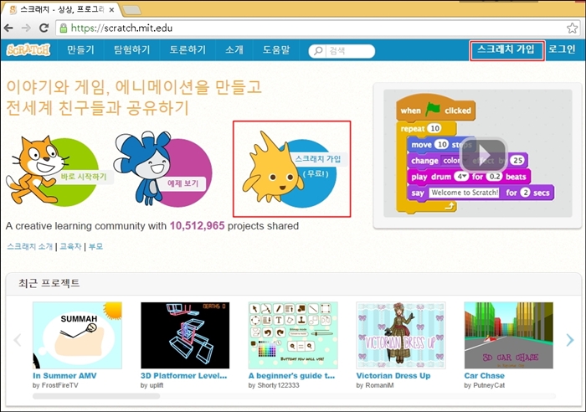The image size is (586, 412).
Task: Open the 스크래치 소개 link
Action: point(30,246)
